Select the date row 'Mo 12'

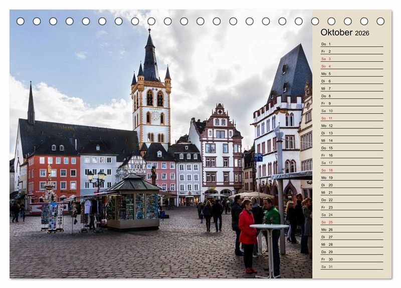click(x=352, y=126)
